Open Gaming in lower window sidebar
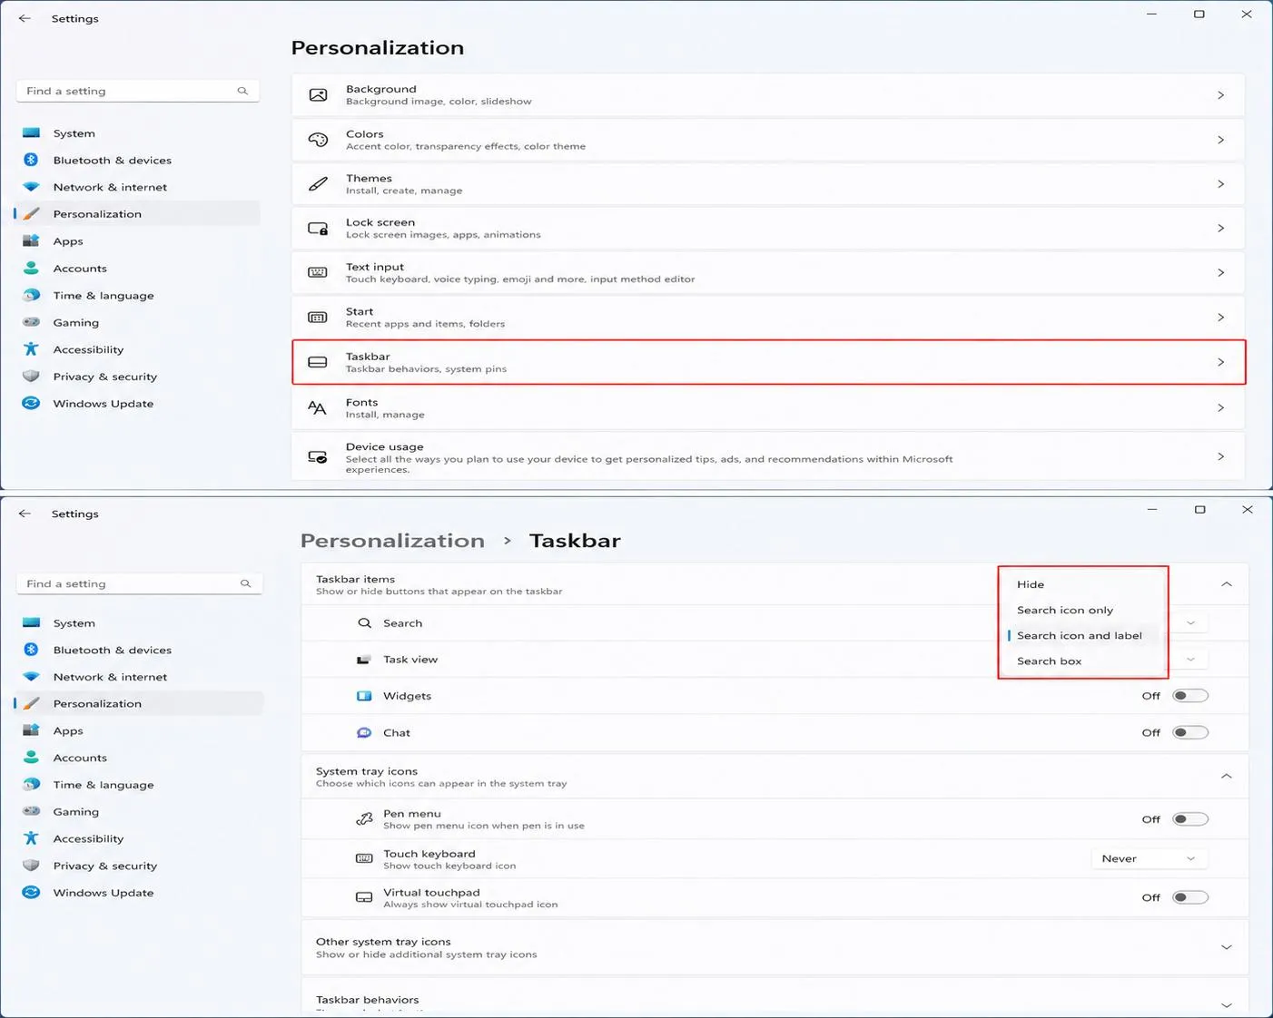 pyautogui.click(x=139, y=812)
